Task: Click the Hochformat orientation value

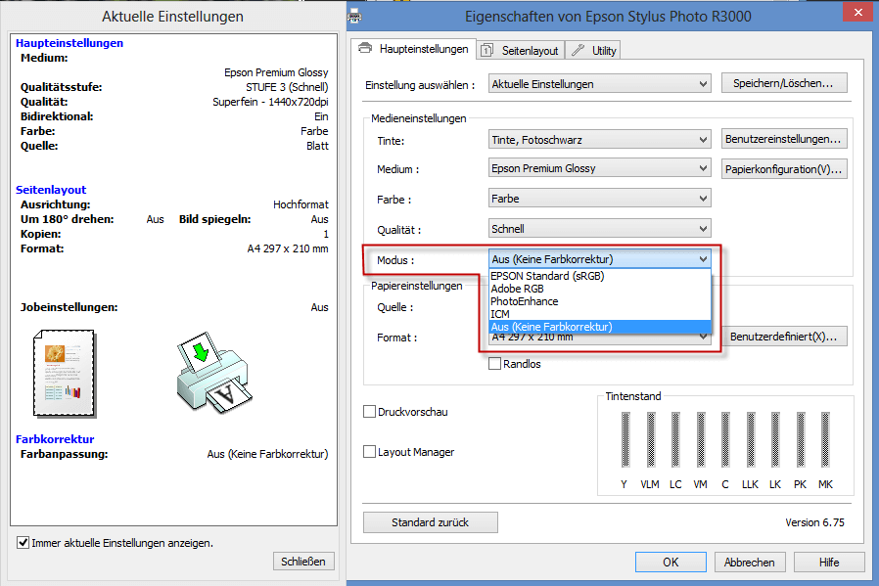Action: tap(301, 204)
